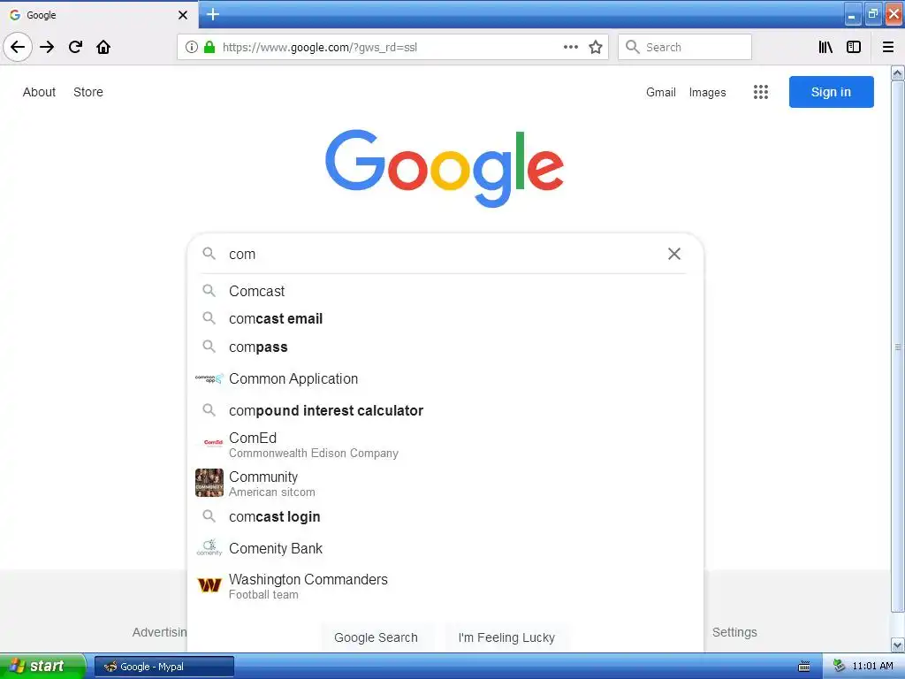
Task: Select the Comcast suggestion
Action: point(445,291)
